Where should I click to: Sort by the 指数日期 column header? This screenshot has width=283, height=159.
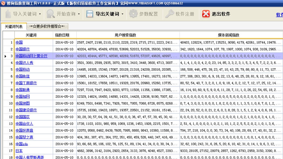coord(64,35)
